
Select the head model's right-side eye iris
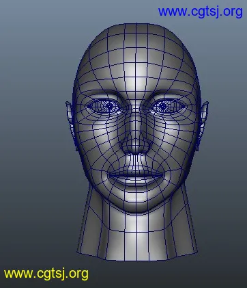(163, 106)
